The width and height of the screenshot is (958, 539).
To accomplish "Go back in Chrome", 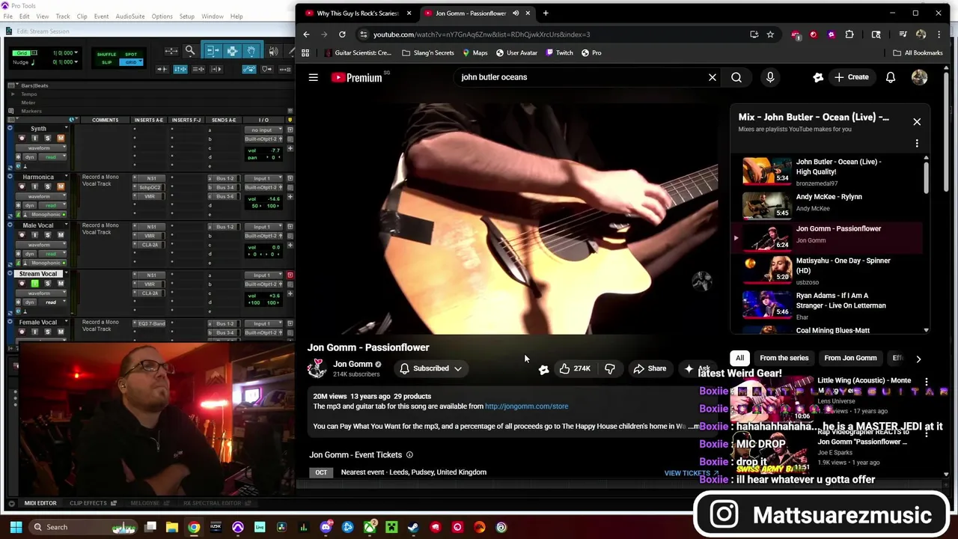I will point(306,34).
